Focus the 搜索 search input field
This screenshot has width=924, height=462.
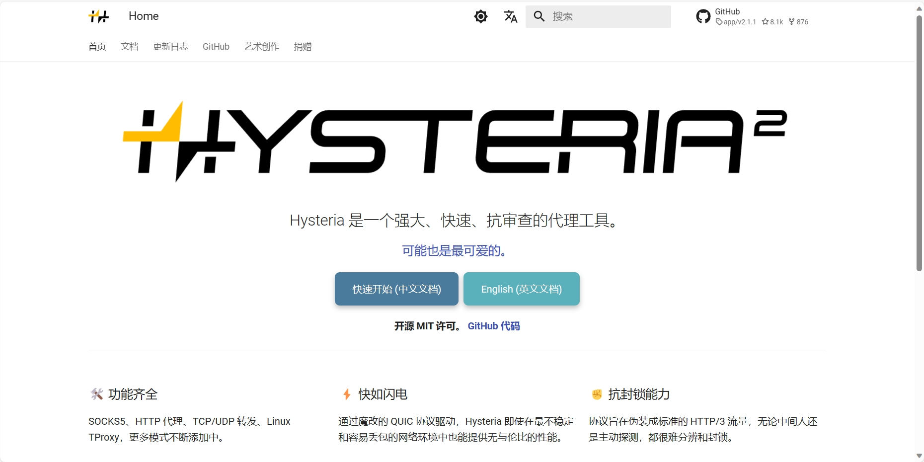coord(598,16)
